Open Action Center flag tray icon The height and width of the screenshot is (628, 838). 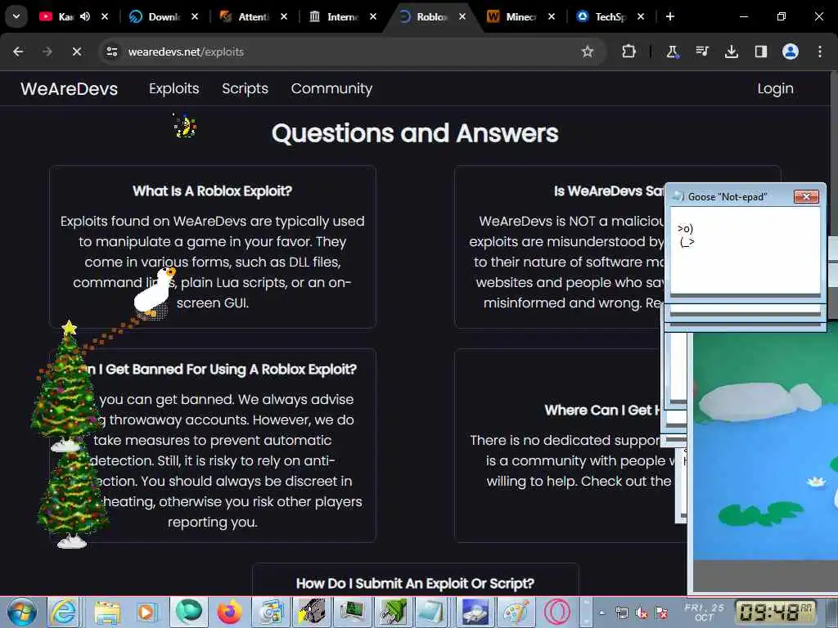pyautogui.click(x=661, y=613)
